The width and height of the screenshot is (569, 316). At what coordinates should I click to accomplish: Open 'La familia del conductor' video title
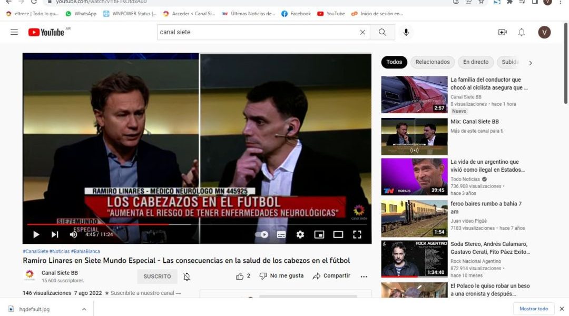(489, 83)
